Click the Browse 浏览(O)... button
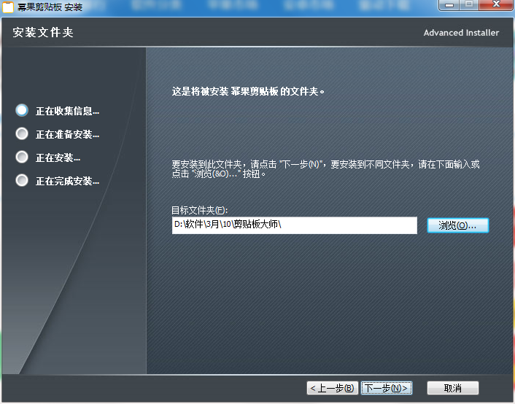Viewport: 515px width, 404px height. [x=458, y=225]
